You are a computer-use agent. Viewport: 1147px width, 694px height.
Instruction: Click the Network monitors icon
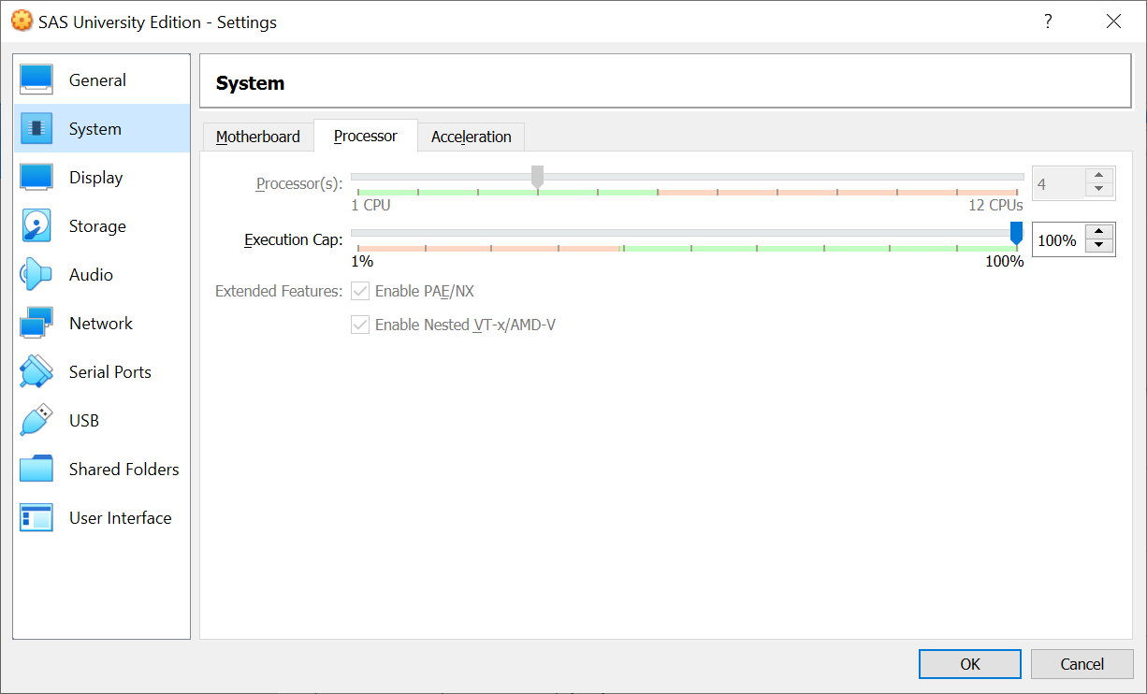(x=36, y=324)
